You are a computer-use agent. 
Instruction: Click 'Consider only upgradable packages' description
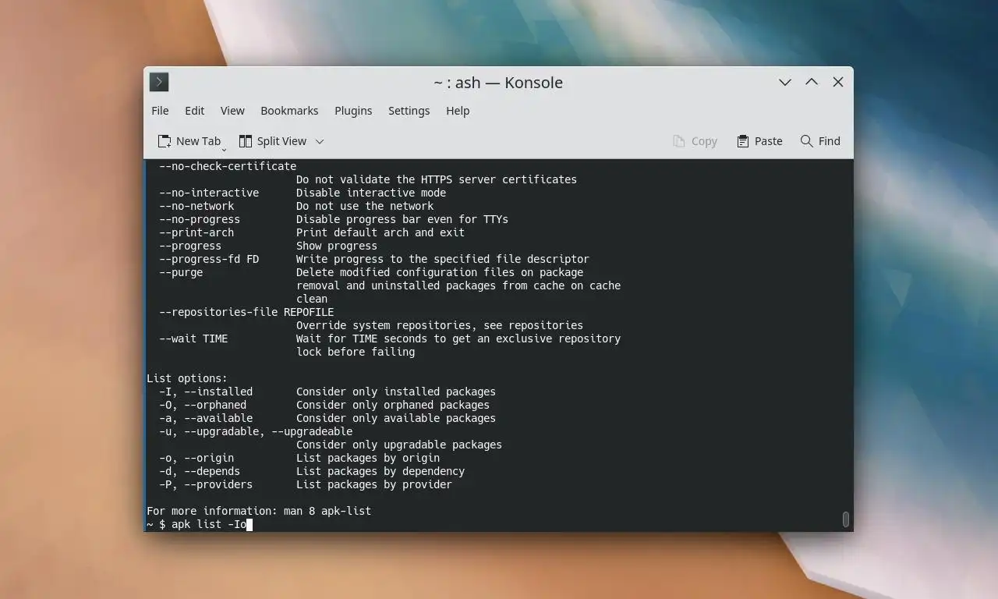pyautogui.click(x=399, y=445)
